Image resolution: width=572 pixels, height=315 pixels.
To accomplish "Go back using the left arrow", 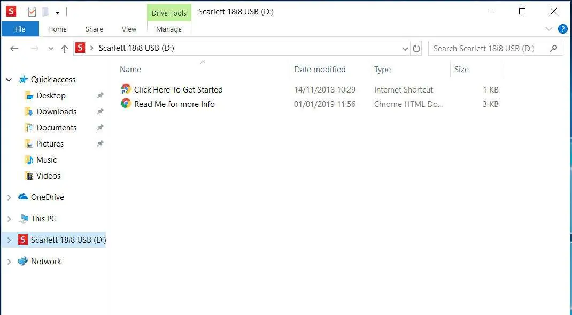I will pos(14,49).
